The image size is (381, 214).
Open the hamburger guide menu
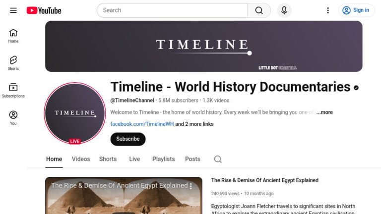pyautogui.click(x=13, y=10)
